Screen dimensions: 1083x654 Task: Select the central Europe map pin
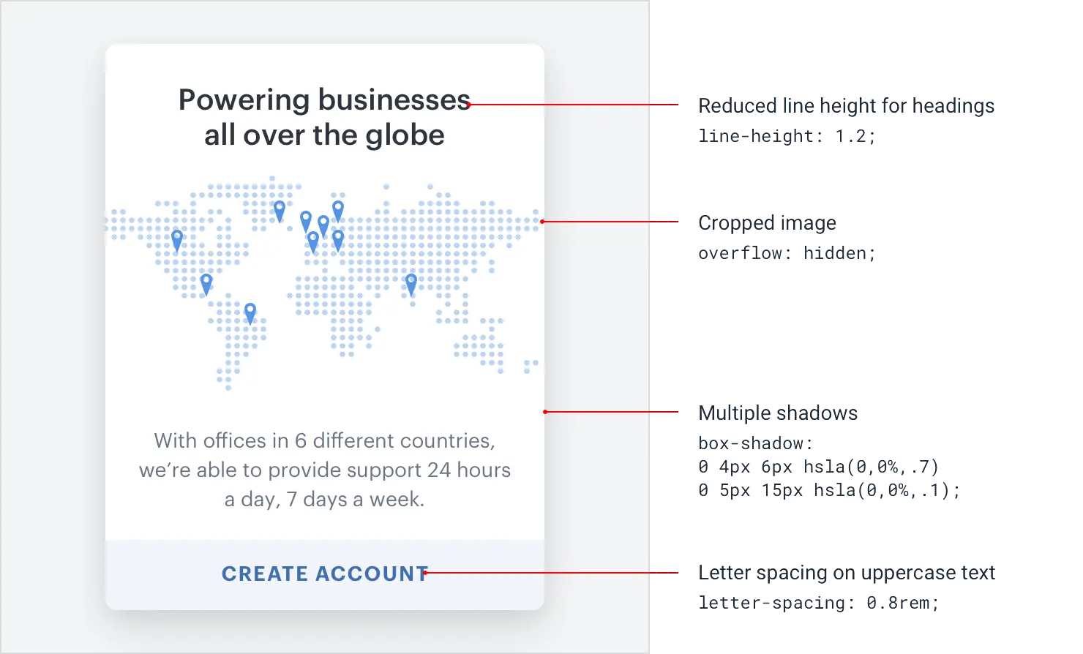point(323,225)
